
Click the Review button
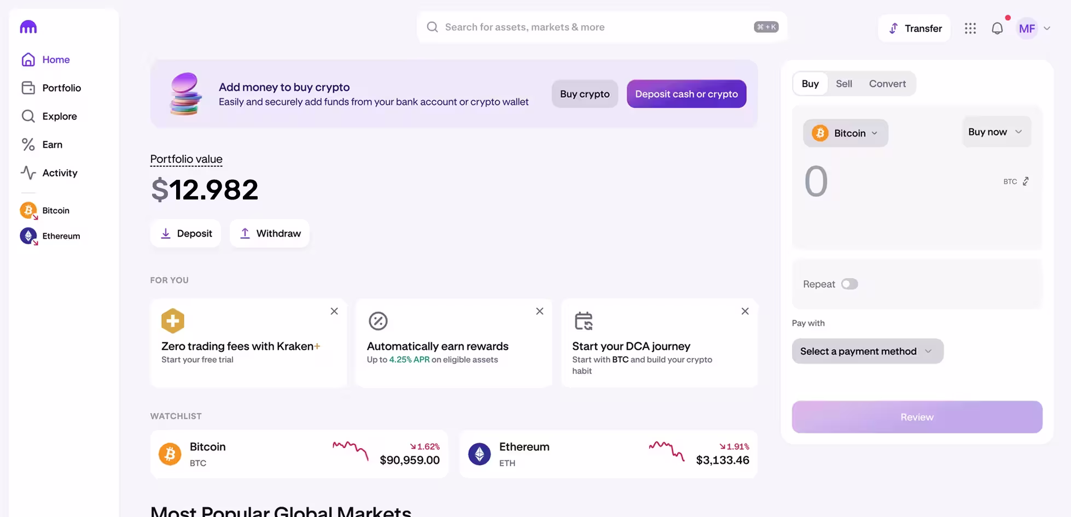[917, 417]
